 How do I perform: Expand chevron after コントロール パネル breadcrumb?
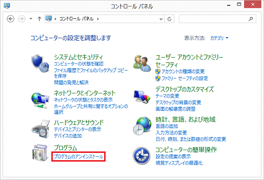98,19
